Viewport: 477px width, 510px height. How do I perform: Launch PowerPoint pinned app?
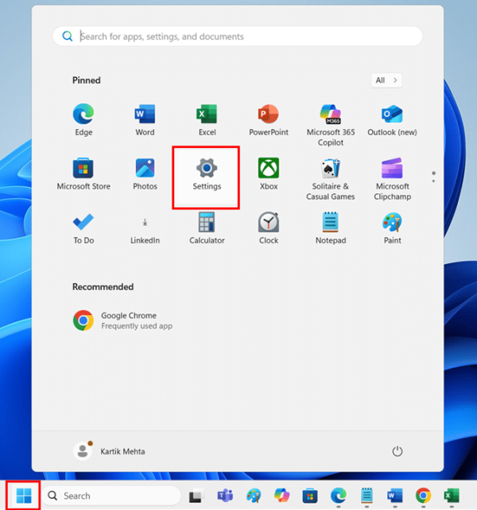(x=269, y=119)
